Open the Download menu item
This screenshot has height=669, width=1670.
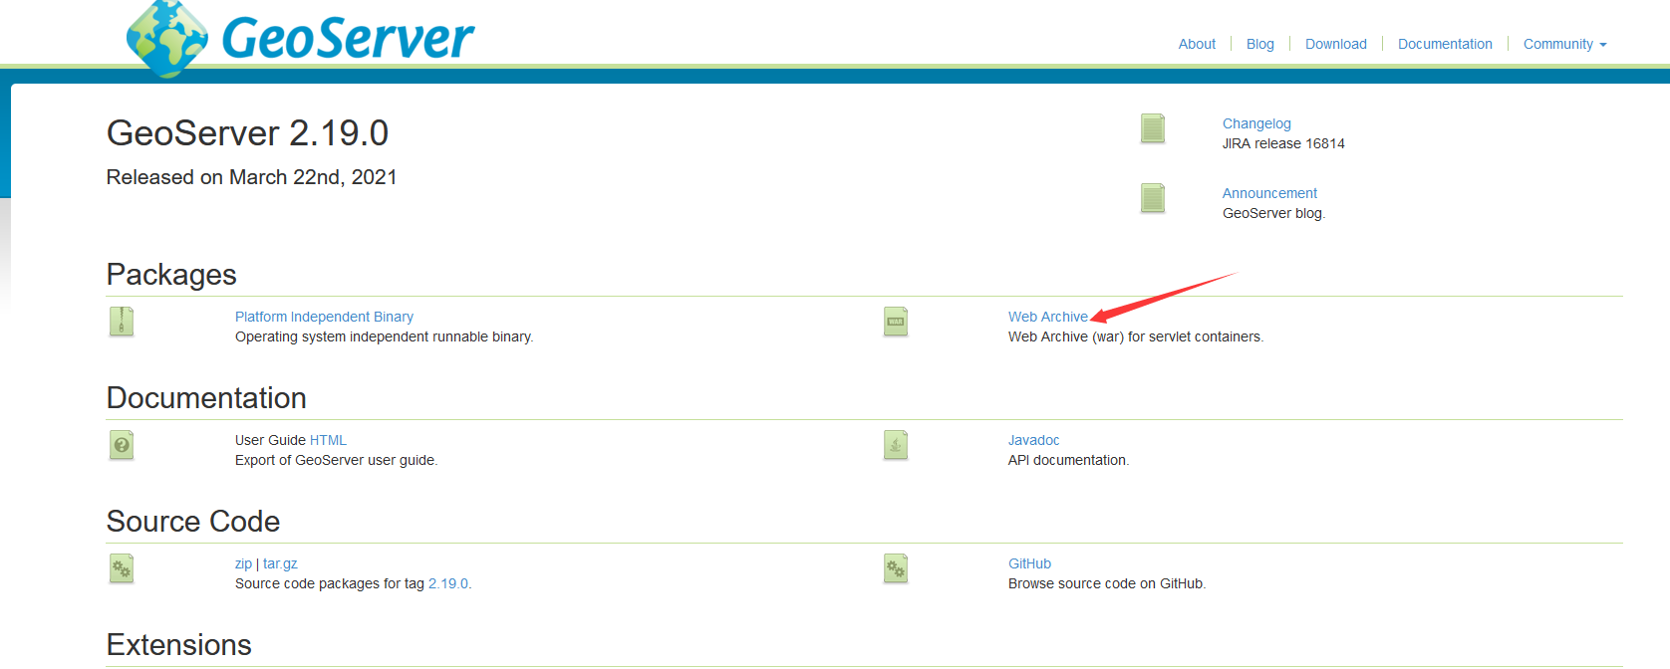pos(1335,44)
